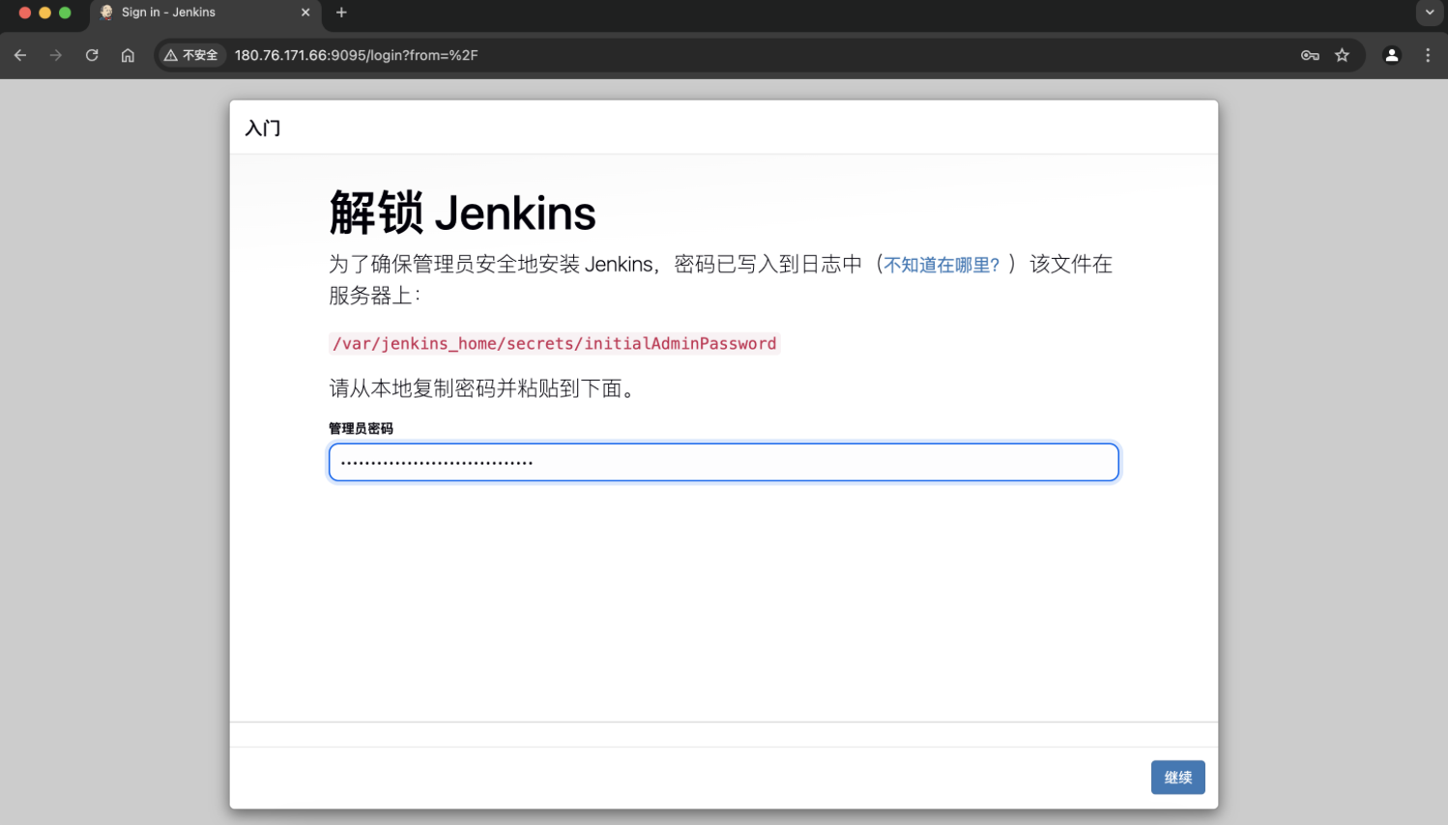Click the initialAdminPassword file path text

pos(555,344)
